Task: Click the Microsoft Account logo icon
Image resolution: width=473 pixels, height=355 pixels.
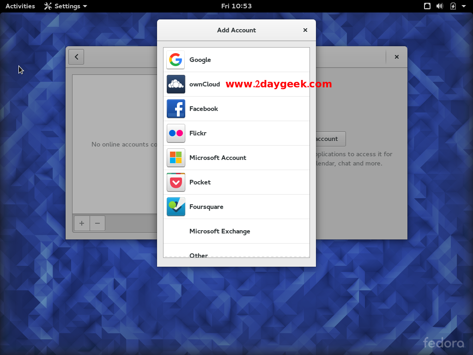Action: 176,158
